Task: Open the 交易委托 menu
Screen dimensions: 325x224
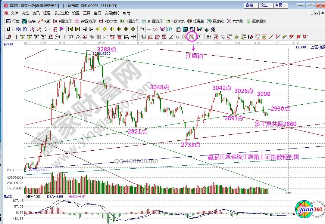Action: [112, 13]
